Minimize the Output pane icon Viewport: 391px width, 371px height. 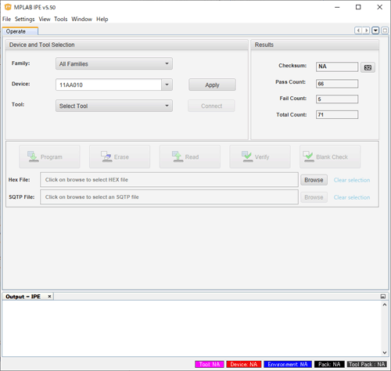click(x=383, y=297)
